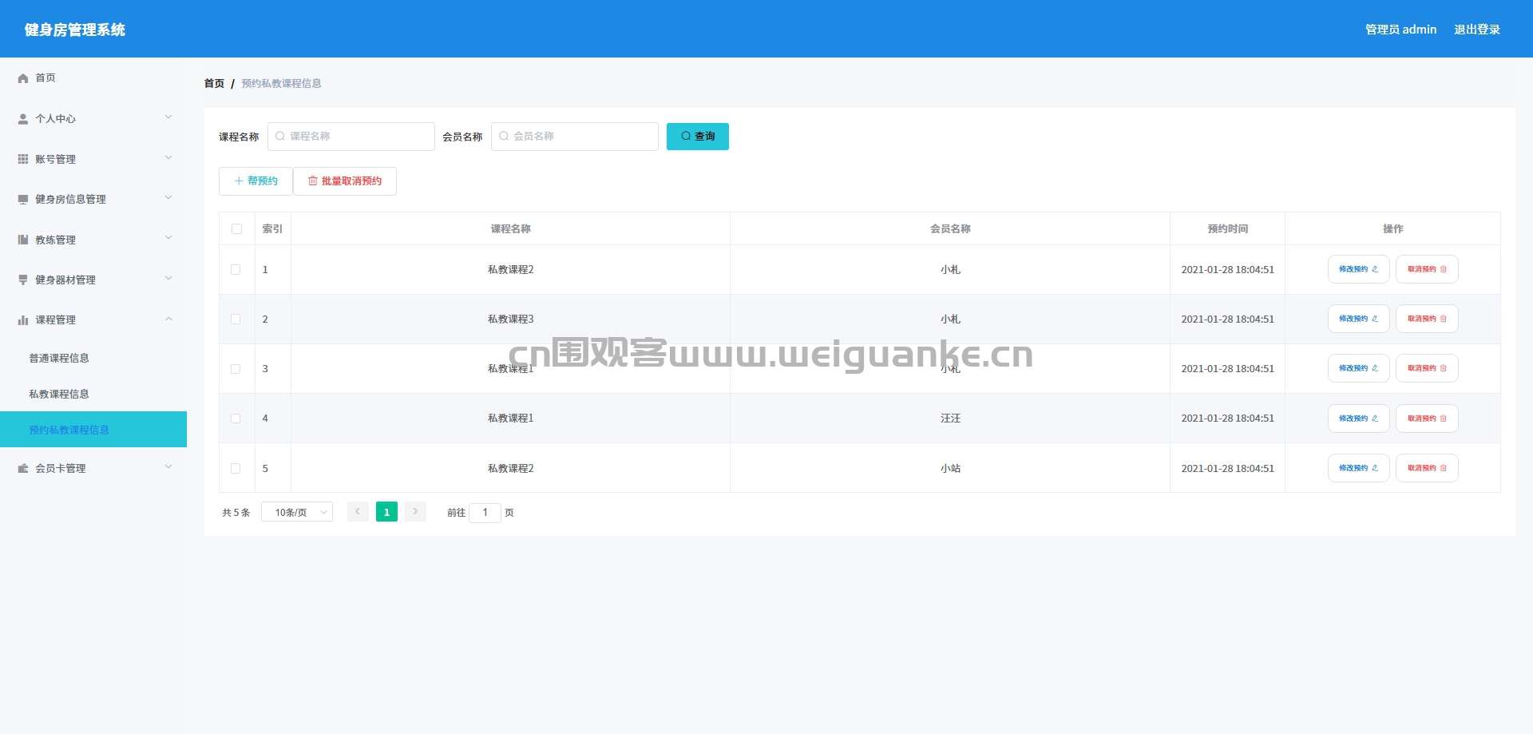The image size is (1533, 734).
Task: Open 私教课程信息 submenu item
Action: (x=59, y=395)
